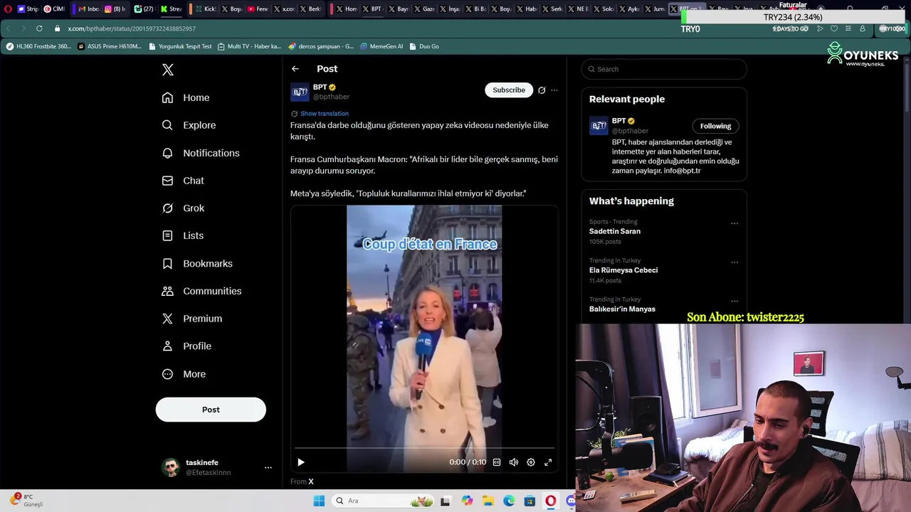
Task: Click the address bar URL
Action: [132, 28]
